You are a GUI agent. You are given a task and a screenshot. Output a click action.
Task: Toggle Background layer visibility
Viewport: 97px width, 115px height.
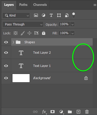[6, 78]
